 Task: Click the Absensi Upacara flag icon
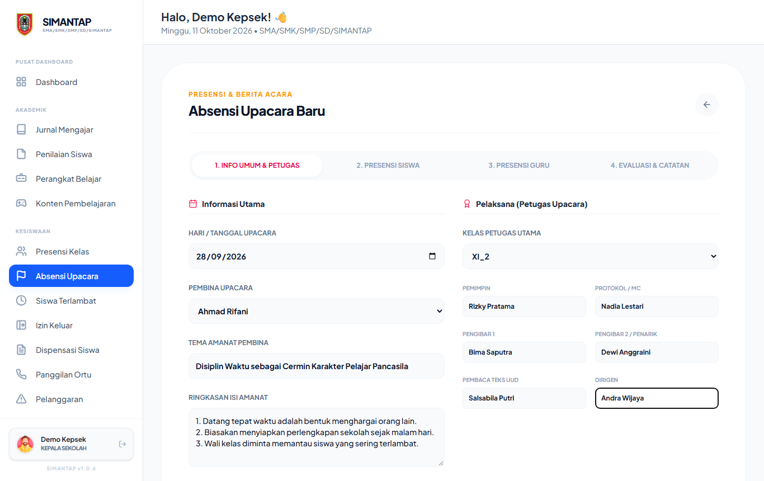click(21, 276)
